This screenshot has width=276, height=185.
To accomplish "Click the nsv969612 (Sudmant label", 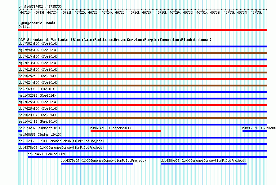I will tap(259, 128).
